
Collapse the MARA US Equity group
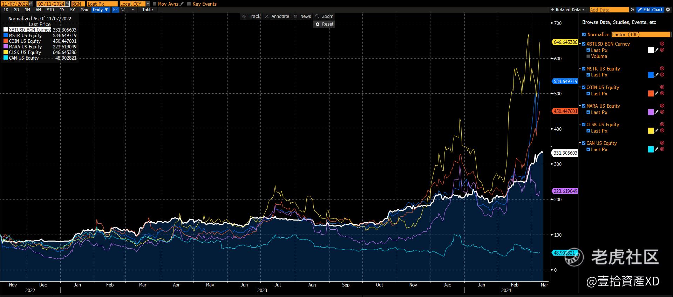580,106
